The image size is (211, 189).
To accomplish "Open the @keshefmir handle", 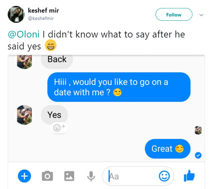I will 41,18.
